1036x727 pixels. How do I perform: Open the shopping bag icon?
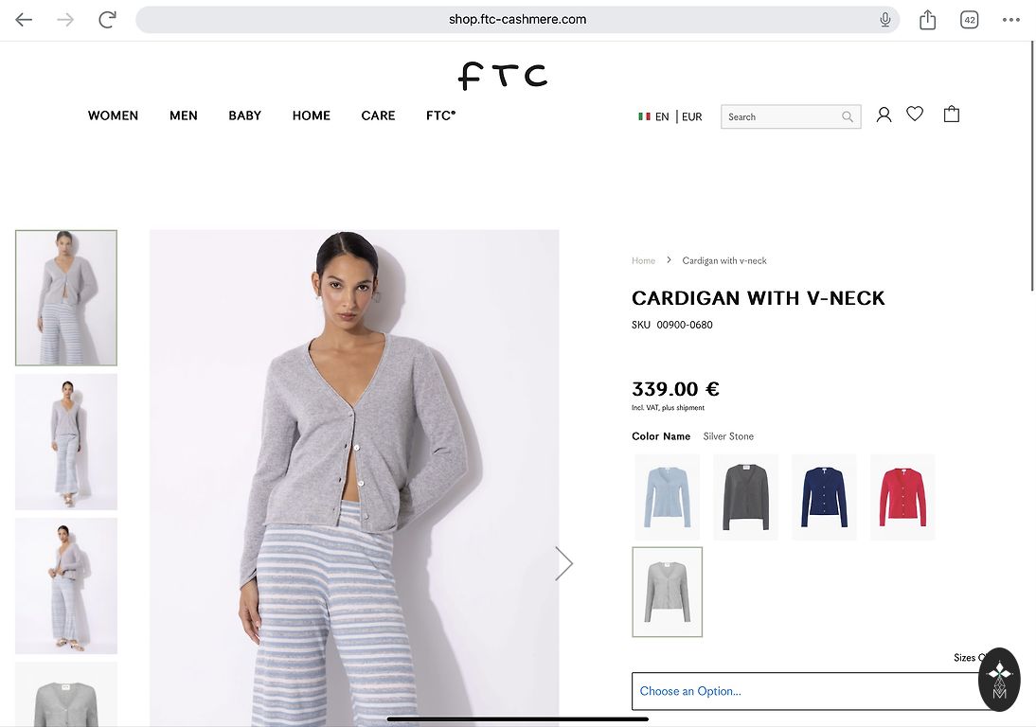point(952,115)
